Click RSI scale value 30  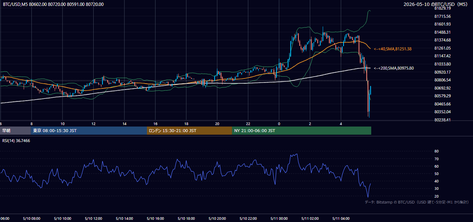pos(436,189)
